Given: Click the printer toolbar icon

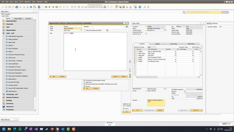Looking at the screenshot, I should click(6, 7).
